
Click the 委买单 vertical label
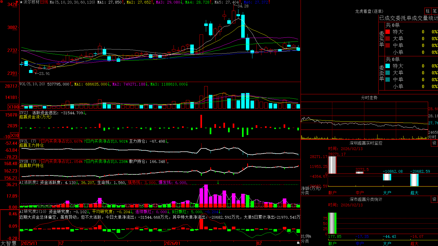[x=382, y=39]
